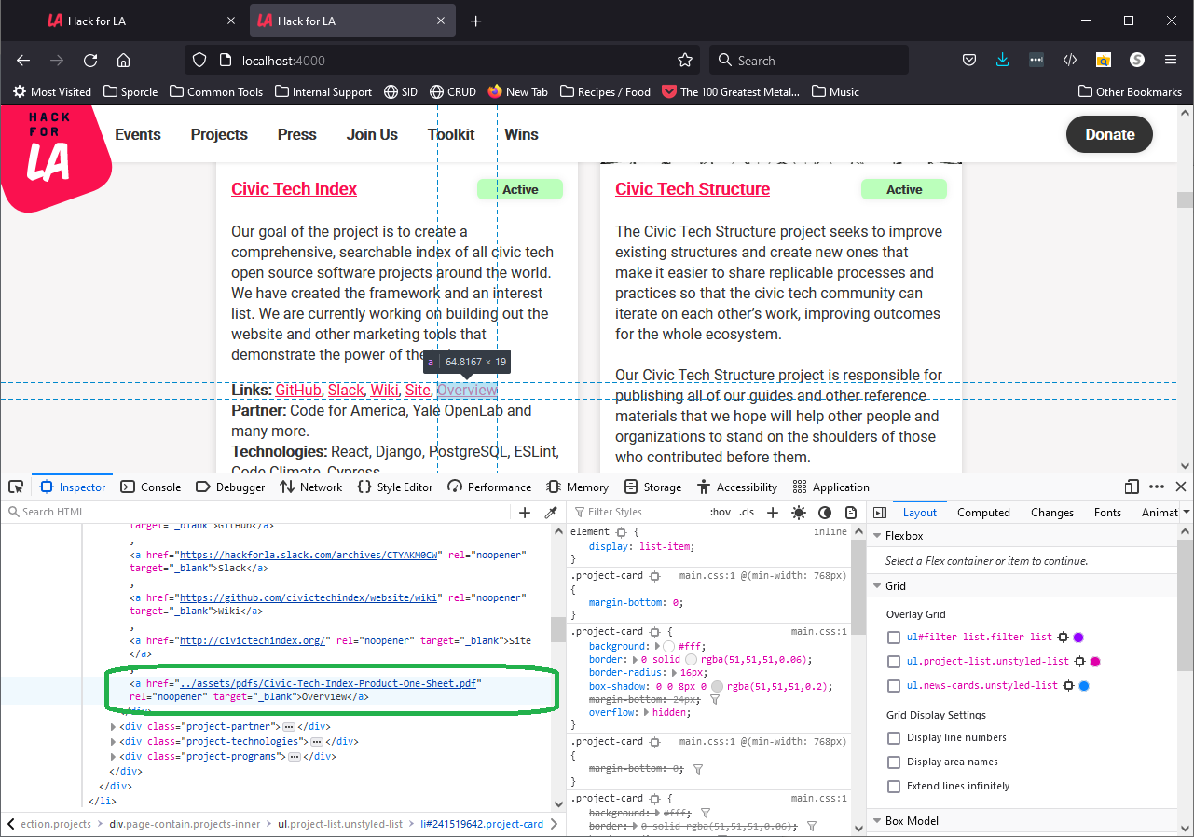
Task: Open the Civic Tech Structure project link
Action: point(693,188)
